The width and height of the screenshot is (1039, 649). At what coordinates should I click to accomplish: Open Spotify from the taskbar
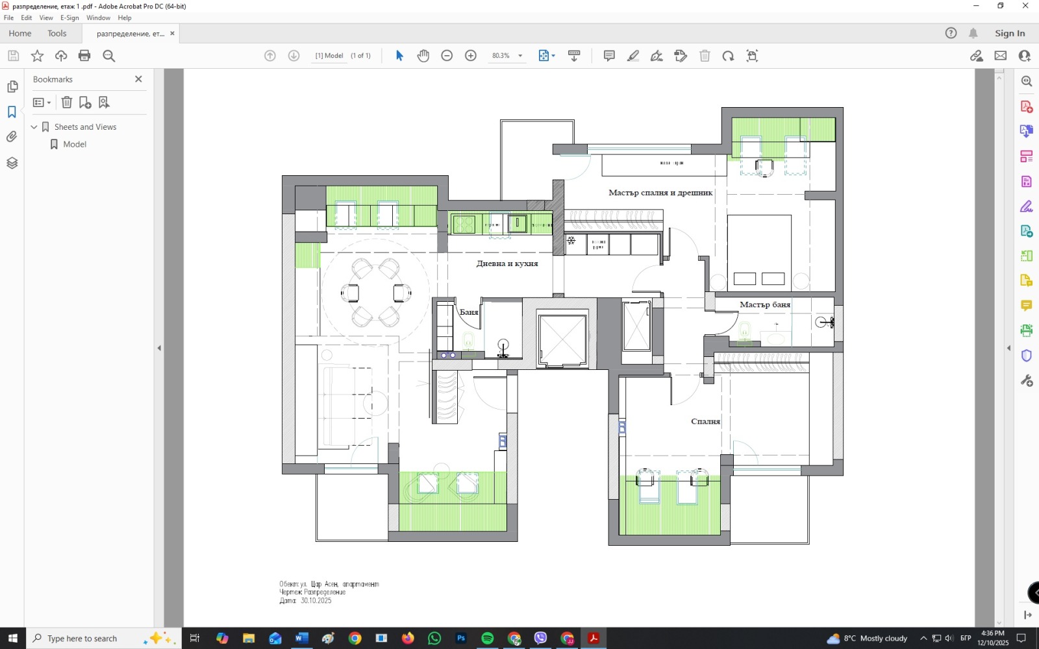(487, 639)
